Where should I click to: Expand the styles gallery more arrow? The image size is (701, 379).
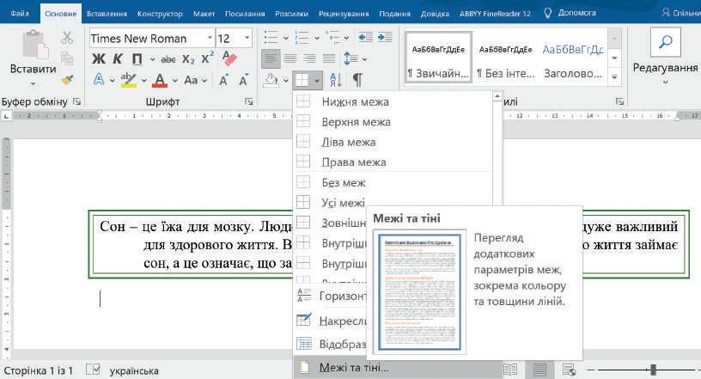pyautogui.click(x=615, y=77)
